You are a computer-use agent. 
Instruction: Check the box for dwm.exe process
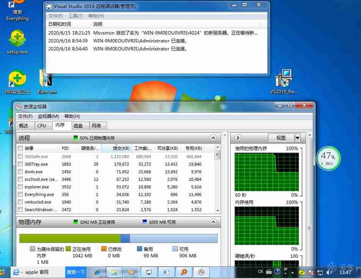coord(20,172)
